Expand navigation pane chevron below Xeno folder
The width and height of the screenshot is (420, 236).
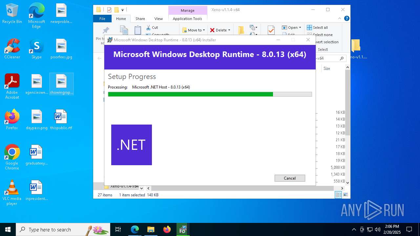click(x=141, y=188)
